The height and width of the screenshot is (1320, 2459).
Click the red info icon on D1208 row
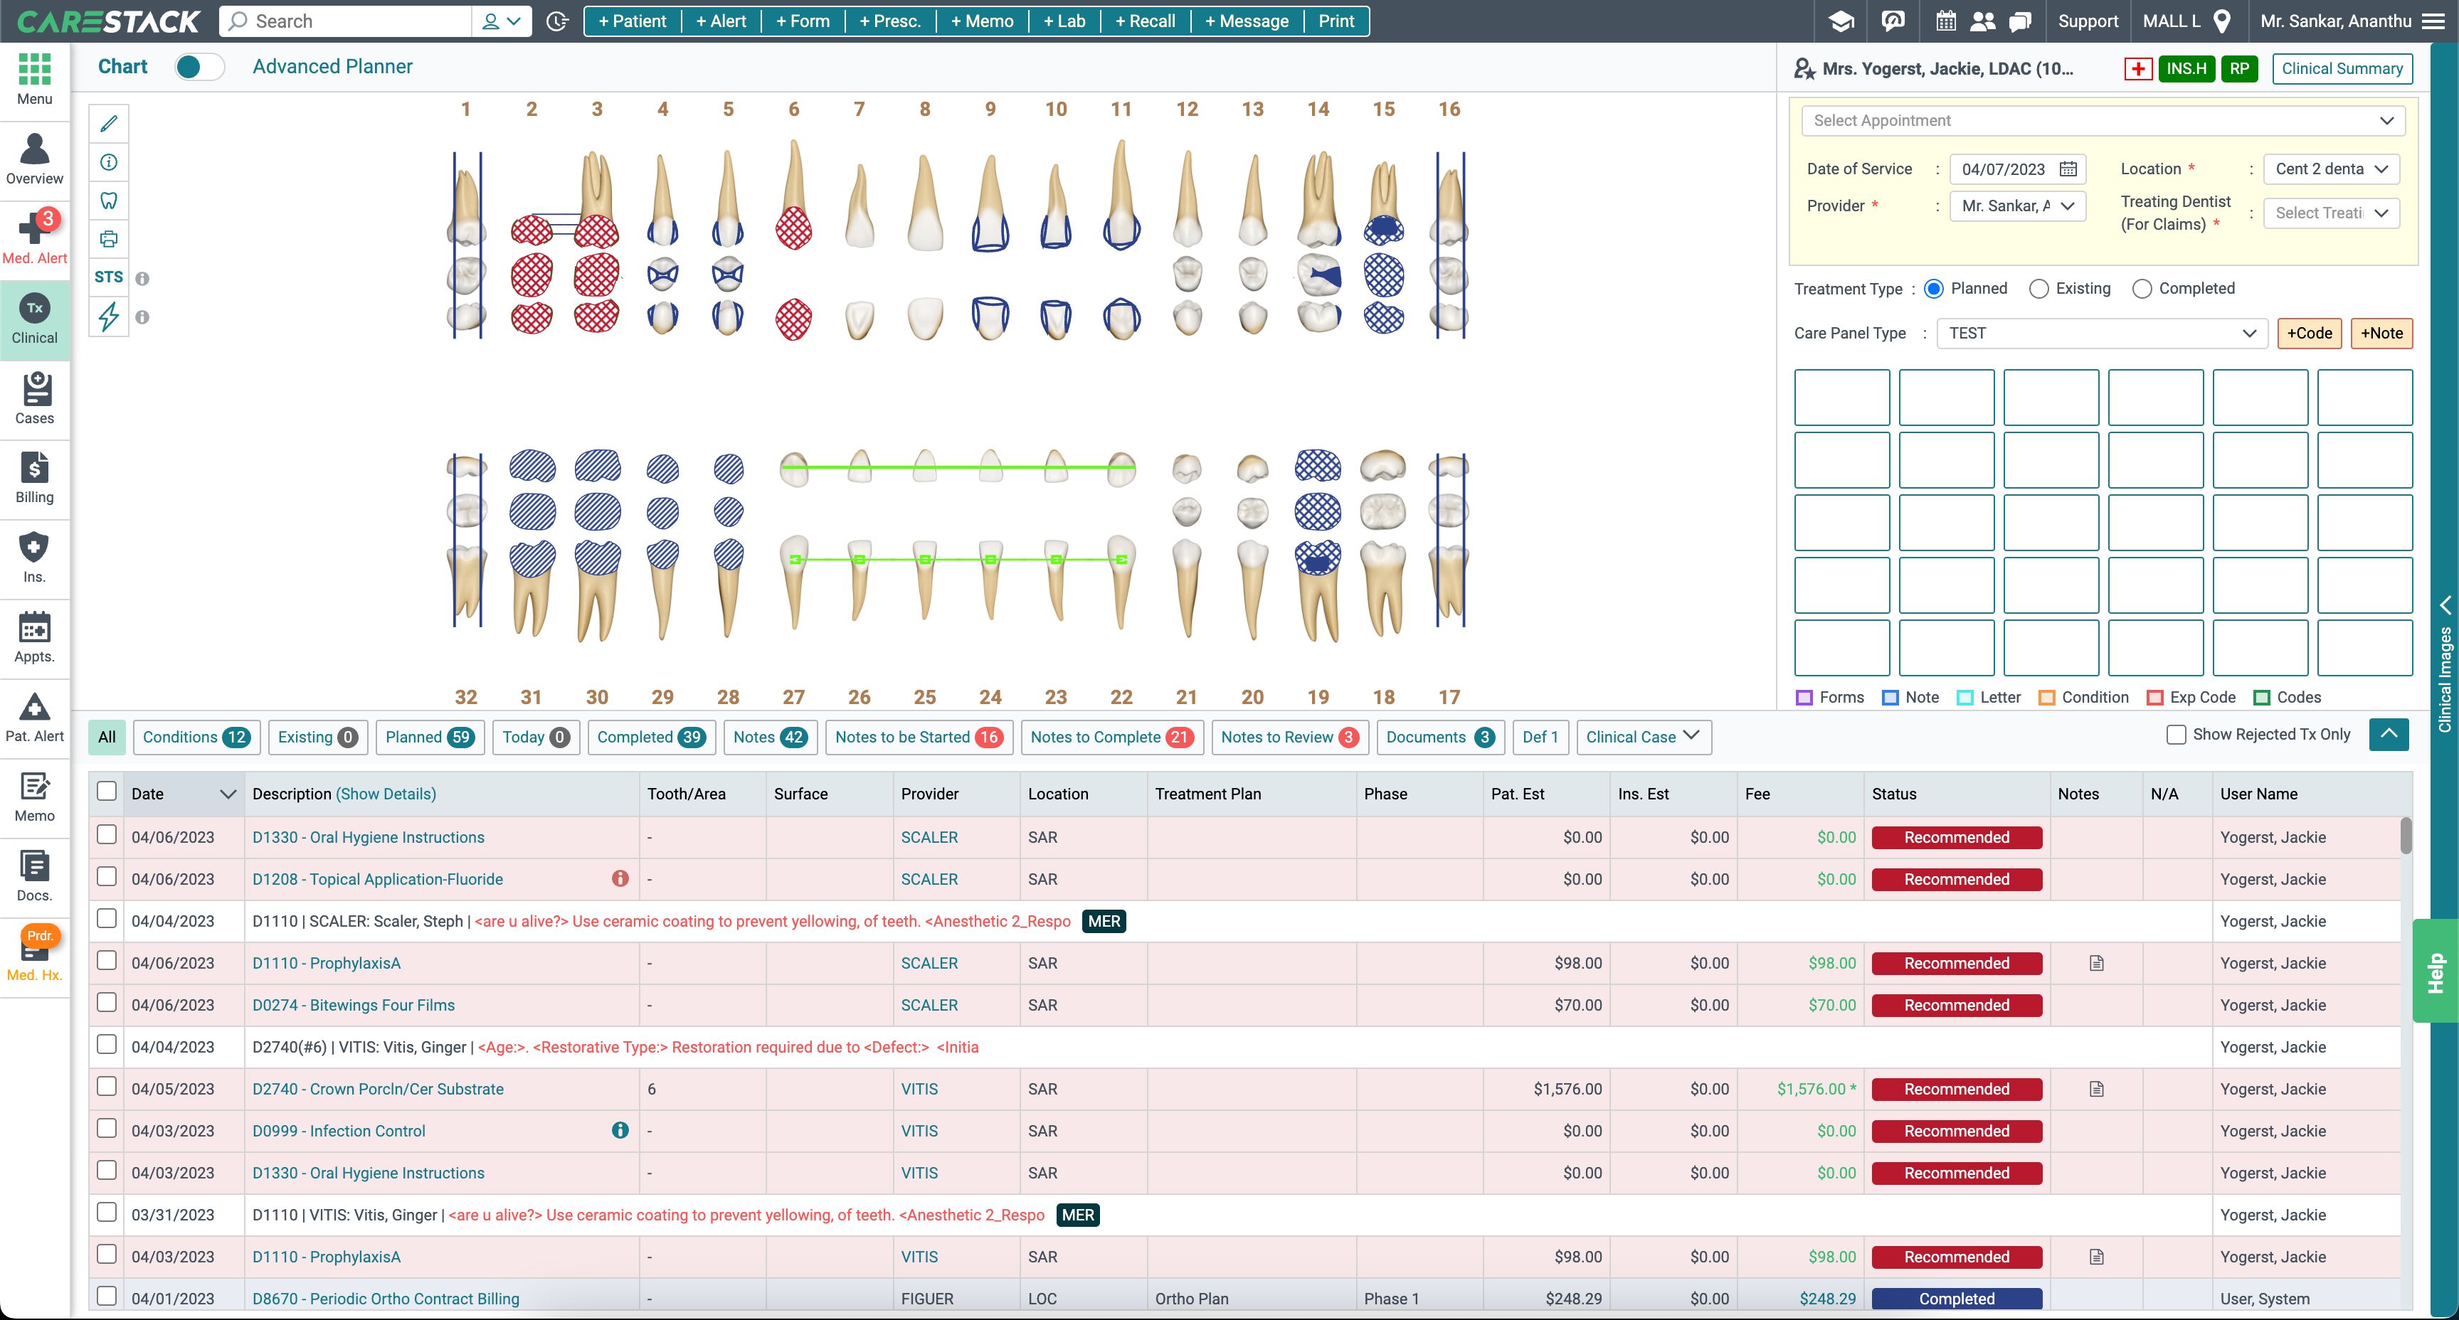tap(620, 878)
